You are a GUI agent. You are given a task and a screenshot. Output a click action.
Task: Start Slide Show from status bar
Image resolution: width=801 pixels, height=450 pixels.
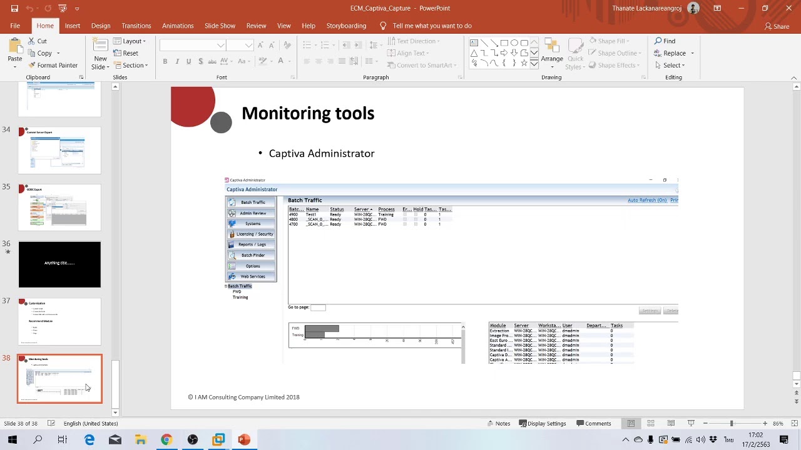pyautogui.click(x=691, y=423)
